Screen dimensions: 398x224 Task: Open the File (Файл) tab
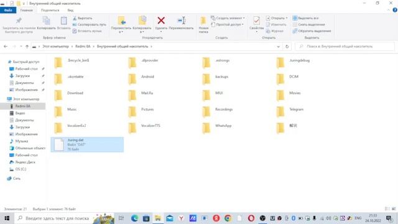(8, 10)
